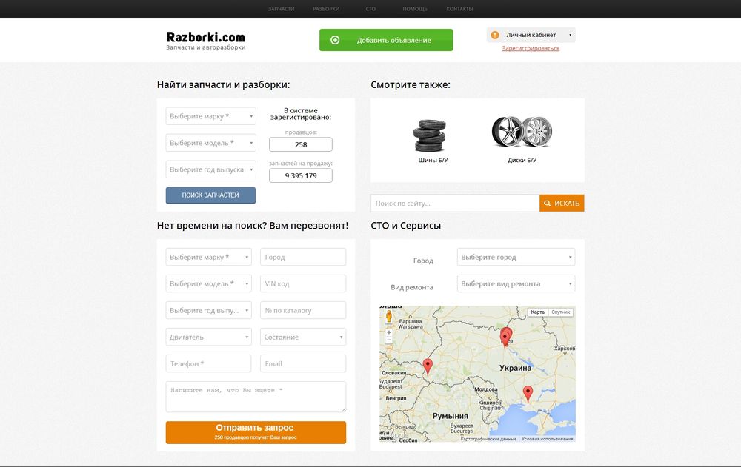Screen dimensions: 741x467
Task: Open Выберите вид ремонта dropdown
Action: pos(516,283)
